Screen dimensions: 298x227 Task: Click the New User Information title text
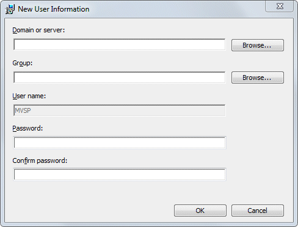coord(54,9)
